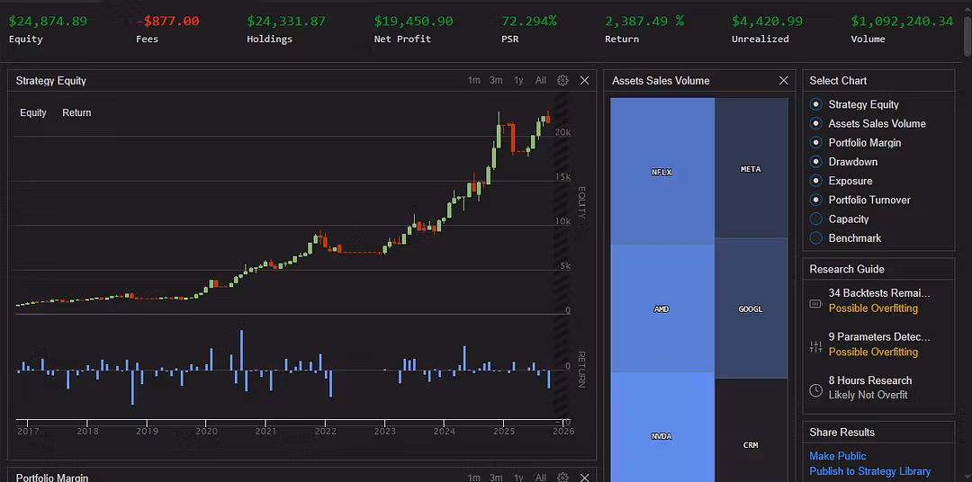Show All time range in Strategy Equity
The image size is (972, 482).
pyautogui.click(x=541, y=80)
